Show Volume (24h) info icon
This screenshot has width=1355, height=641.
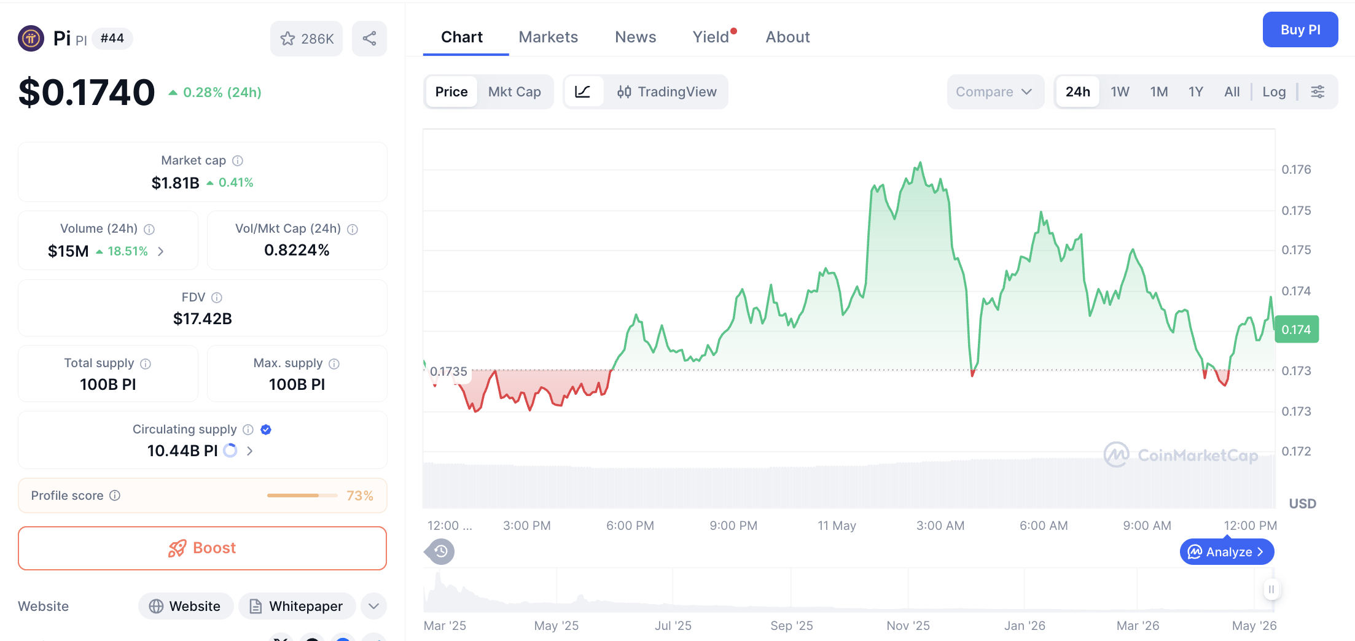pyautogui.click(x=149, y=229)
